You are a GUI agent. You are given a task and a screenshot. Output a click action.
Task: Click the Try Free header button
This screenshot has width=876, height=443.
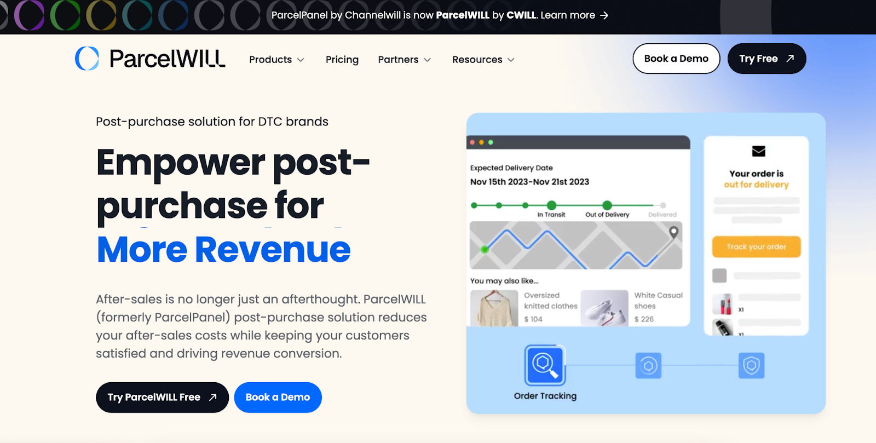coord(766,59)
